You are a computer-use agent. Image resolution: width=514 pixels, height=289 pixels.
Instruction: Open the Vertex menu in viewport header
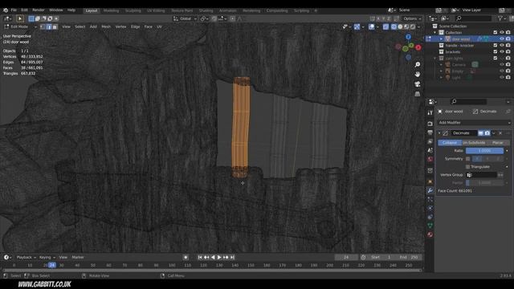coord(120,26)
